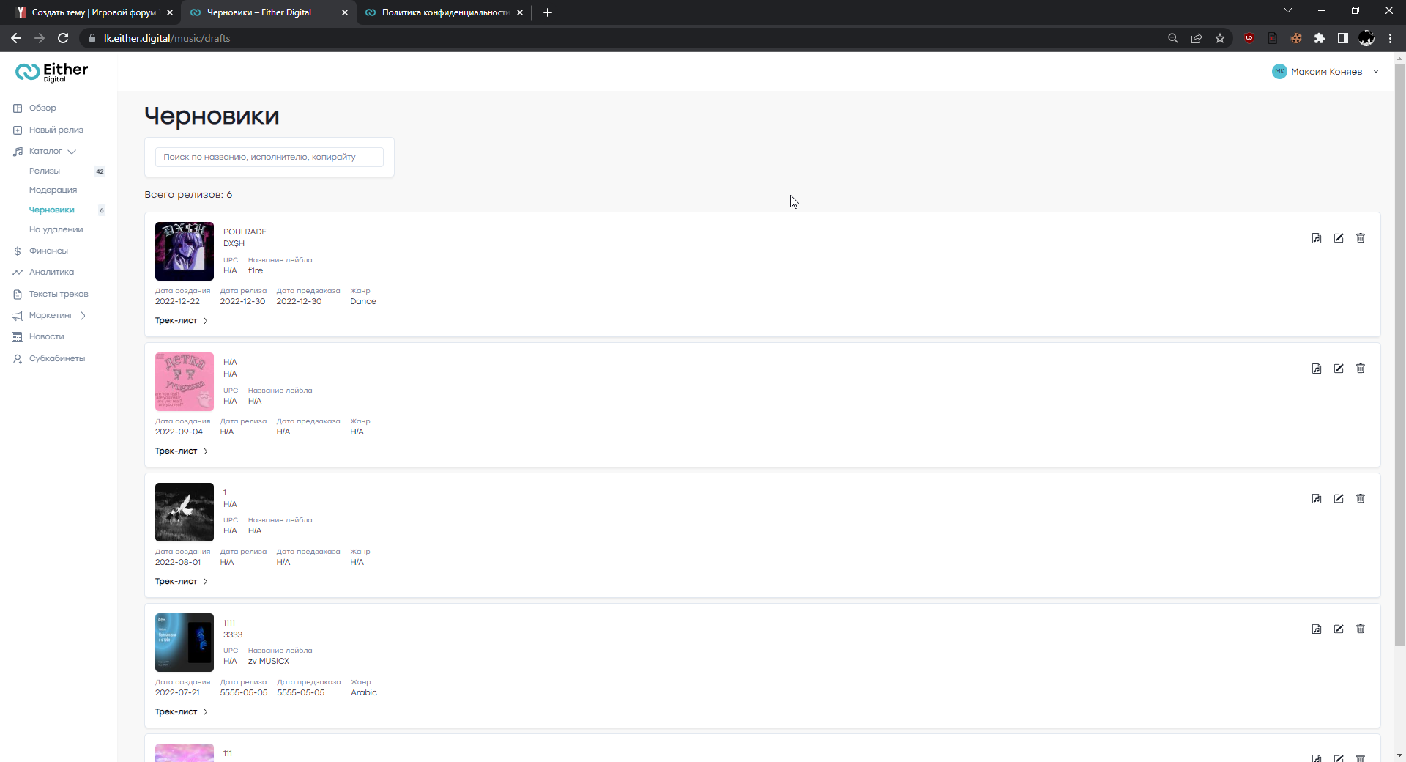The image size is (1406, 762).
Task: Bookmark this page with star icon
Action: click(x=1220, y=38)
